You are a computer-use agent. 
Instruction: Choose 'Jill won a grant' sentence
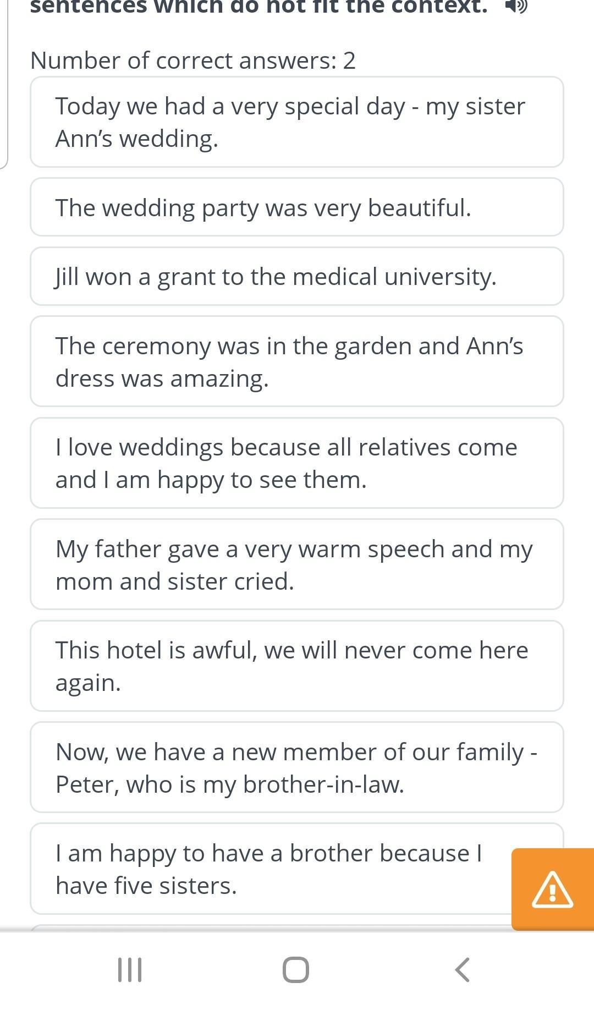tap(297, 276)
